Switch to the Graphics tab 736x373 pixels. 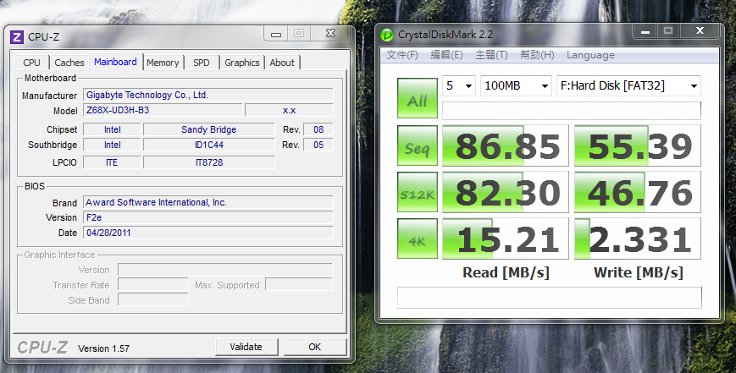(241, 63)
